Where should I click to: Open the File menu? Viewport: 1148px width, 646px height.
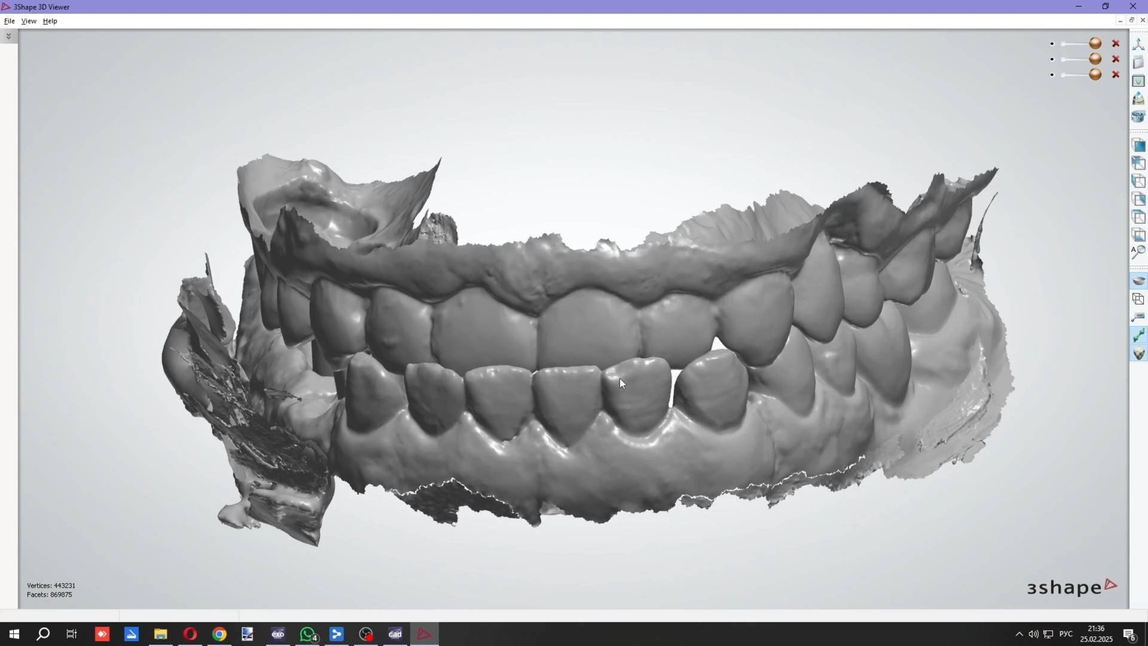click(10, 21)
